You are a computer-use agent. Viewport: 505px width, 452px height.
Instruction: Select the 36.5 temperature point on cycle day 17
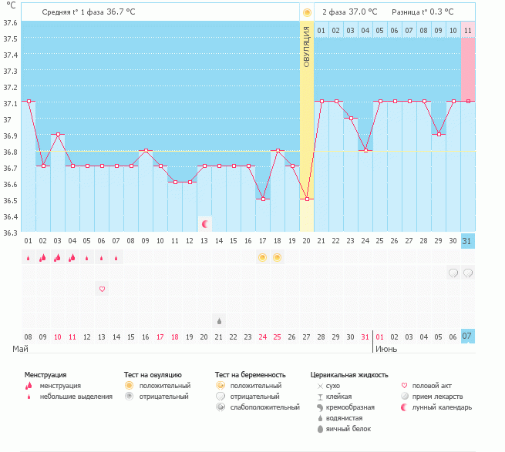pyautogui.click(x=263, y=199)
